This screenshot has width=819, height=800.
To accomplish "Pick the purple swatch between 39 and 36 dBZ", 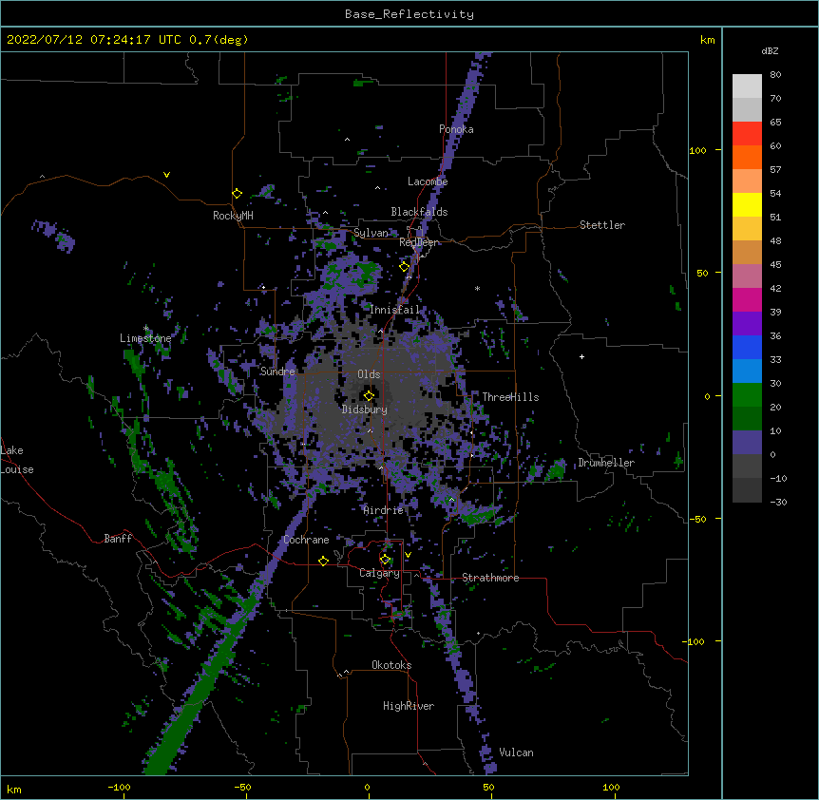I will 747,324.
